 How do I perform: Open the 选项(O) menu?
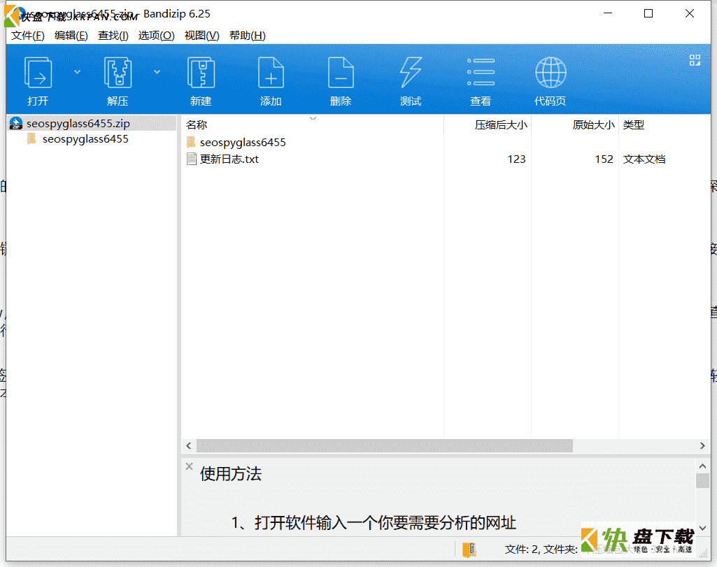[x=157, y=36]
